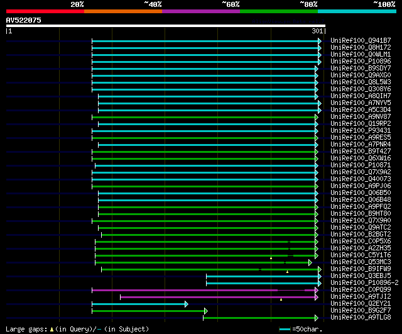Click the 301 end position label
The height and width of the screenshot is (334, 402).
click(x=317, y=31)
